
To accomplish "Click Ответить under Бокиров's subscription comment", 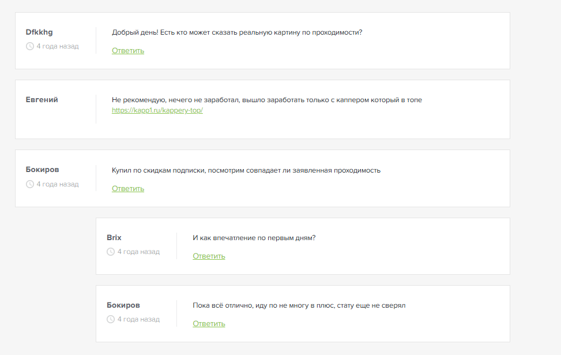I will click(127, 188).
